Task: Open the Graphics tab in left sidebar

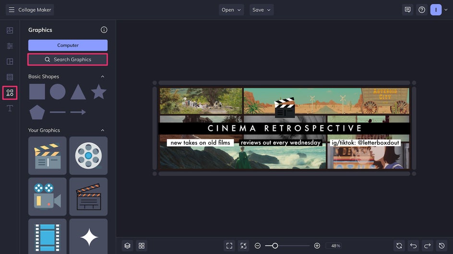Action: tap(10, 92)
